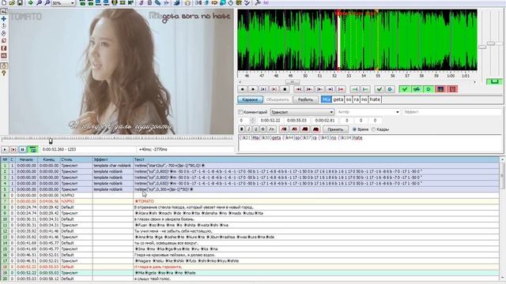Viewport: 506px width, 284px height.
Task: Toggle linking of zoom and volume sliders
Action: 494,81
